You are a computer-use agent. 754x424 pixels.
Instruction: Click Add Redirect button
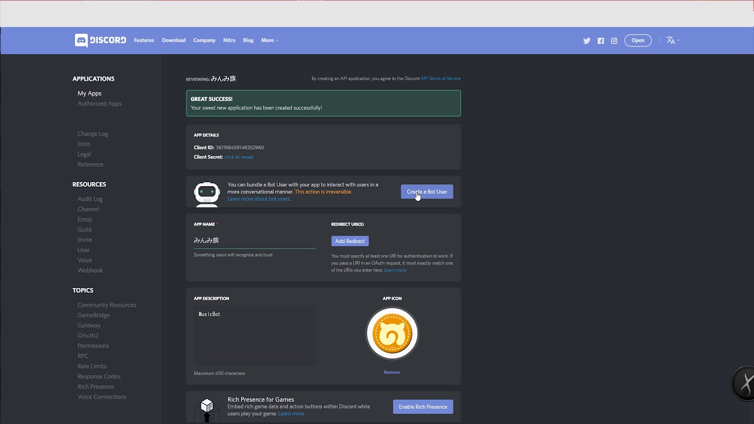click(x=350, y=241)
